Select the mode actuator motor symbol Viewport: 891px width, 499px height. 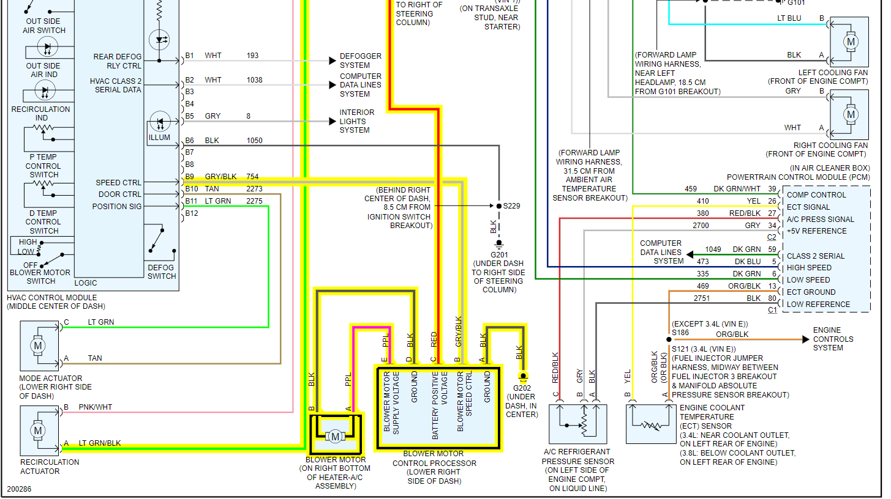[x=38, y=346]
